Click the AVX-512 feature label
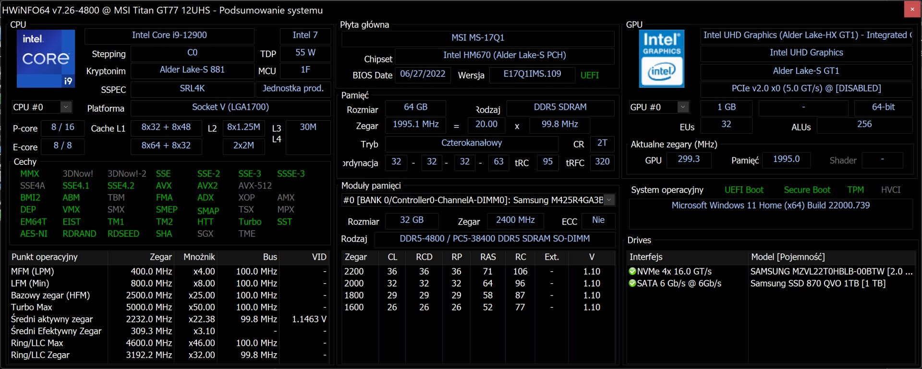Viewport: 922px width, 369px height. [x=255, y=186]
